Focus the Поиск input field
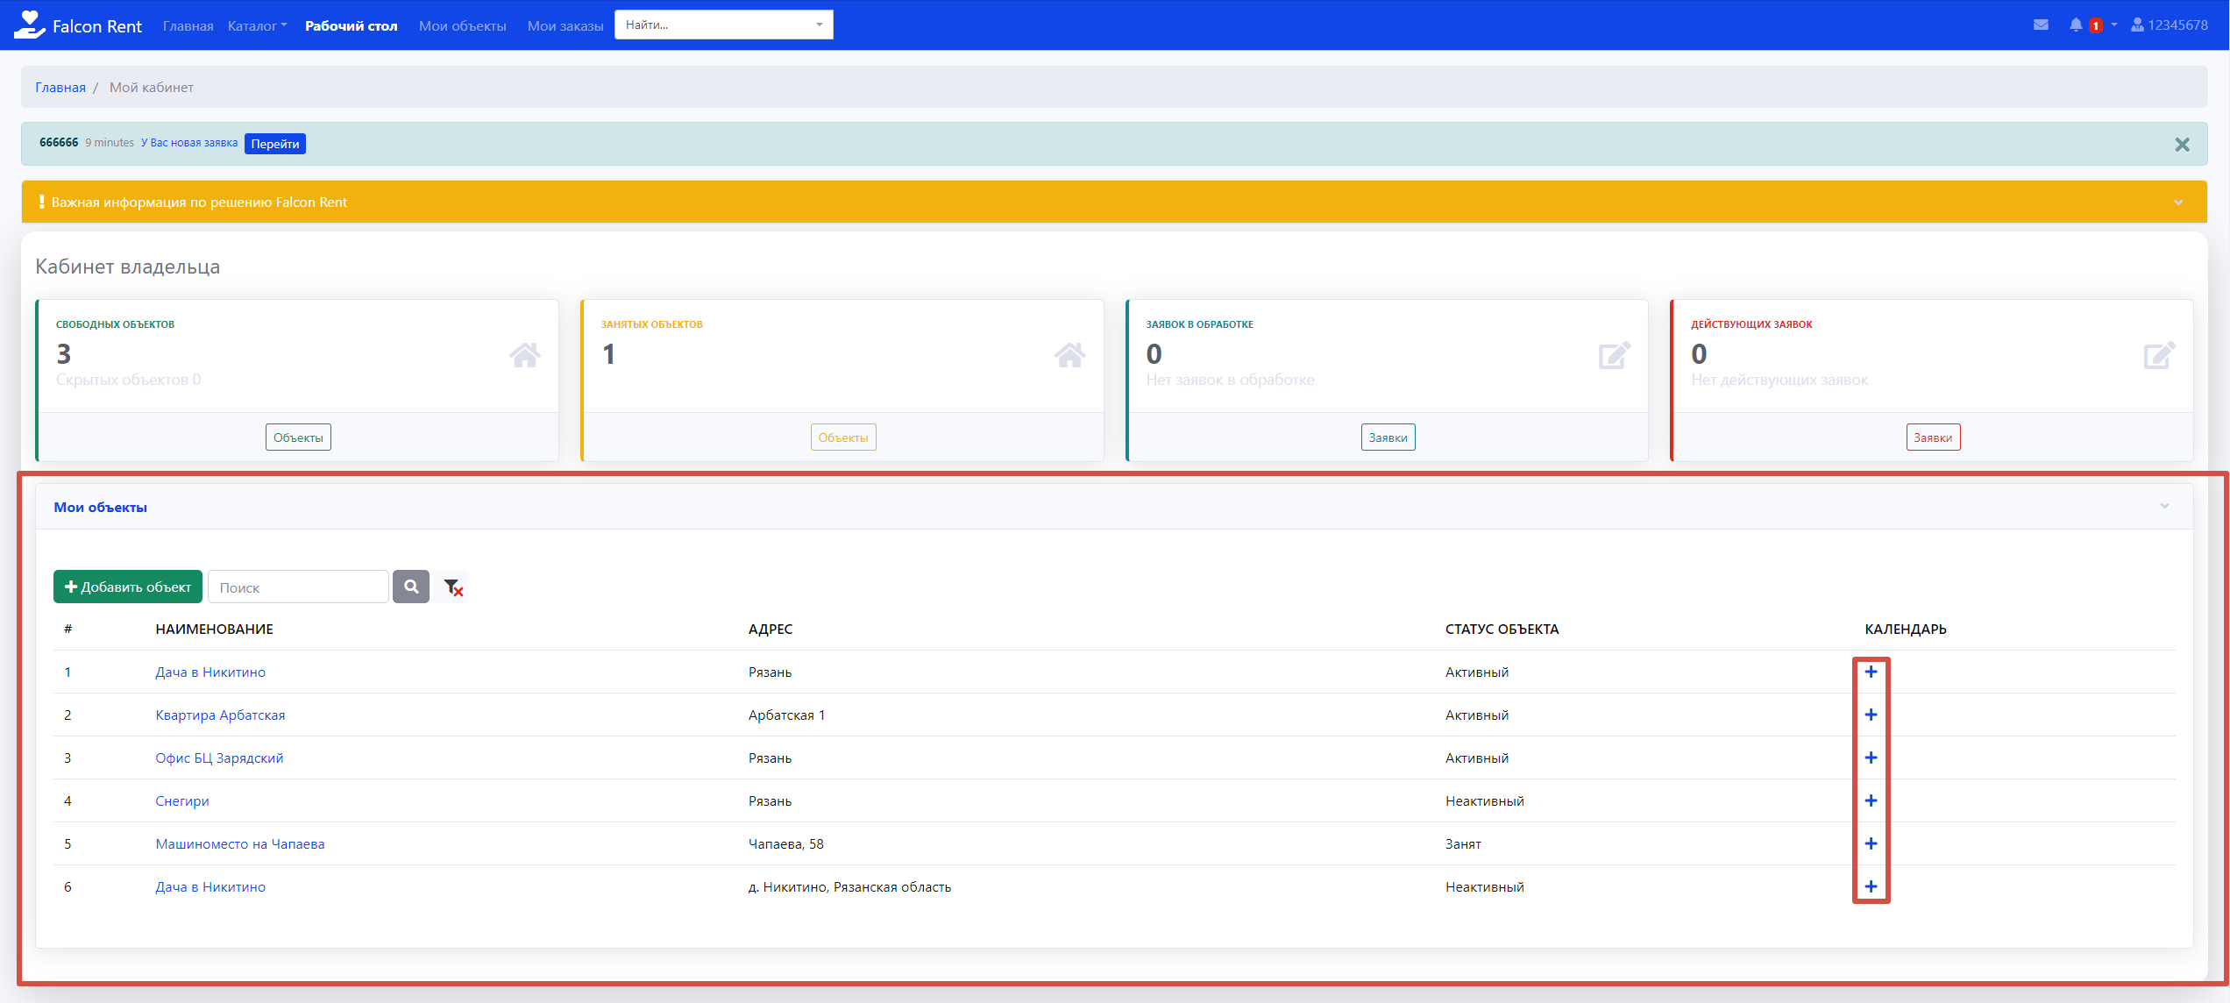The width and height of the screenshot is (2230, 1003). (298, 587)
